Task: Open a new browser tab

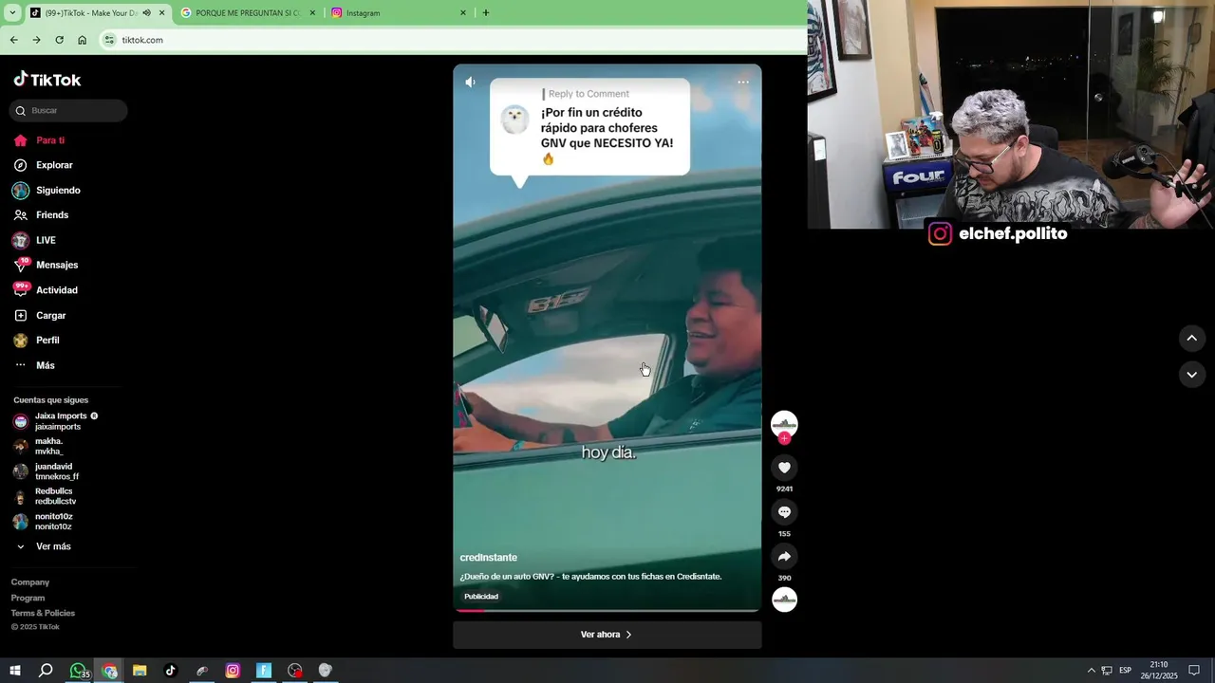Action: [x=486, y=13]
